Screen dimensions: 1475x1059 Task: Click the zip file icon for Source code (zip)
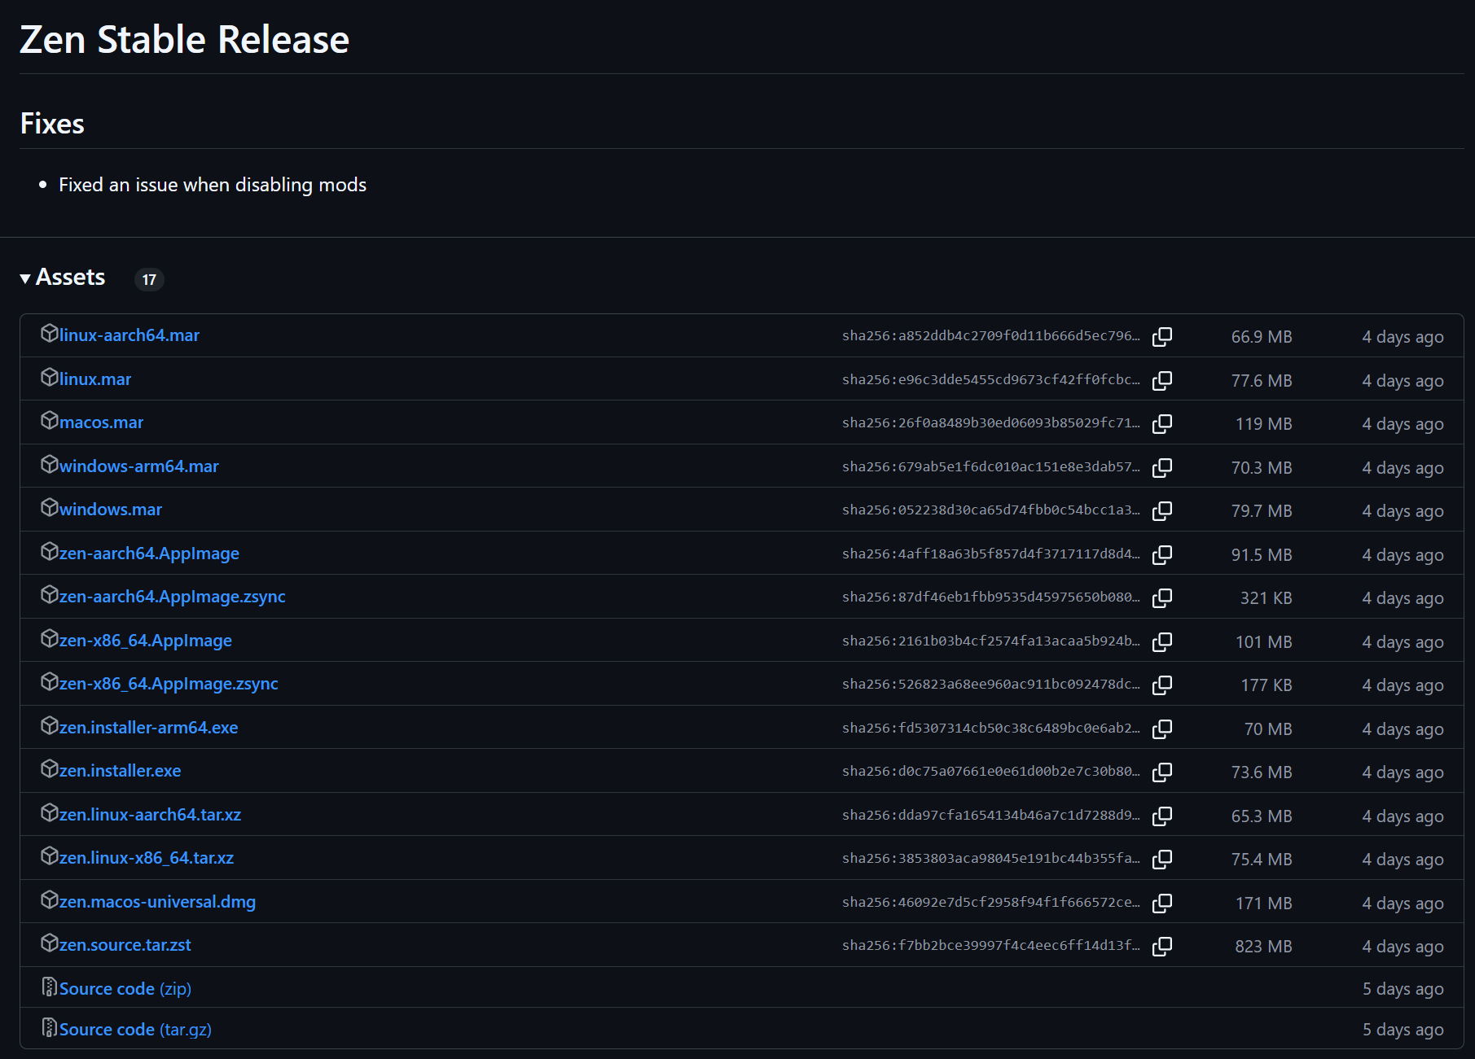(x=50, y=987)
